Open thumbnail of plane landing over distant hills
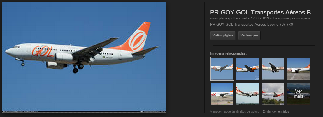 coord(248,94)
